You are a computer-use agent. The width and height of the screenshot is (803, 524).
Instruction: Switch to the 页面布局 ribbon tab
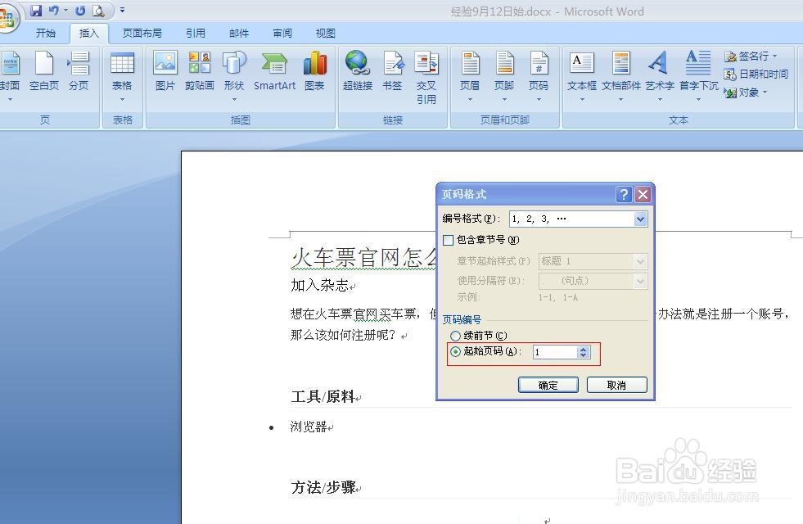(x=142, y=33)
